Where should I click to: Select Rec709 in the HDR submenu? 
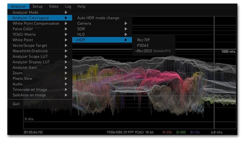(143, 40)
